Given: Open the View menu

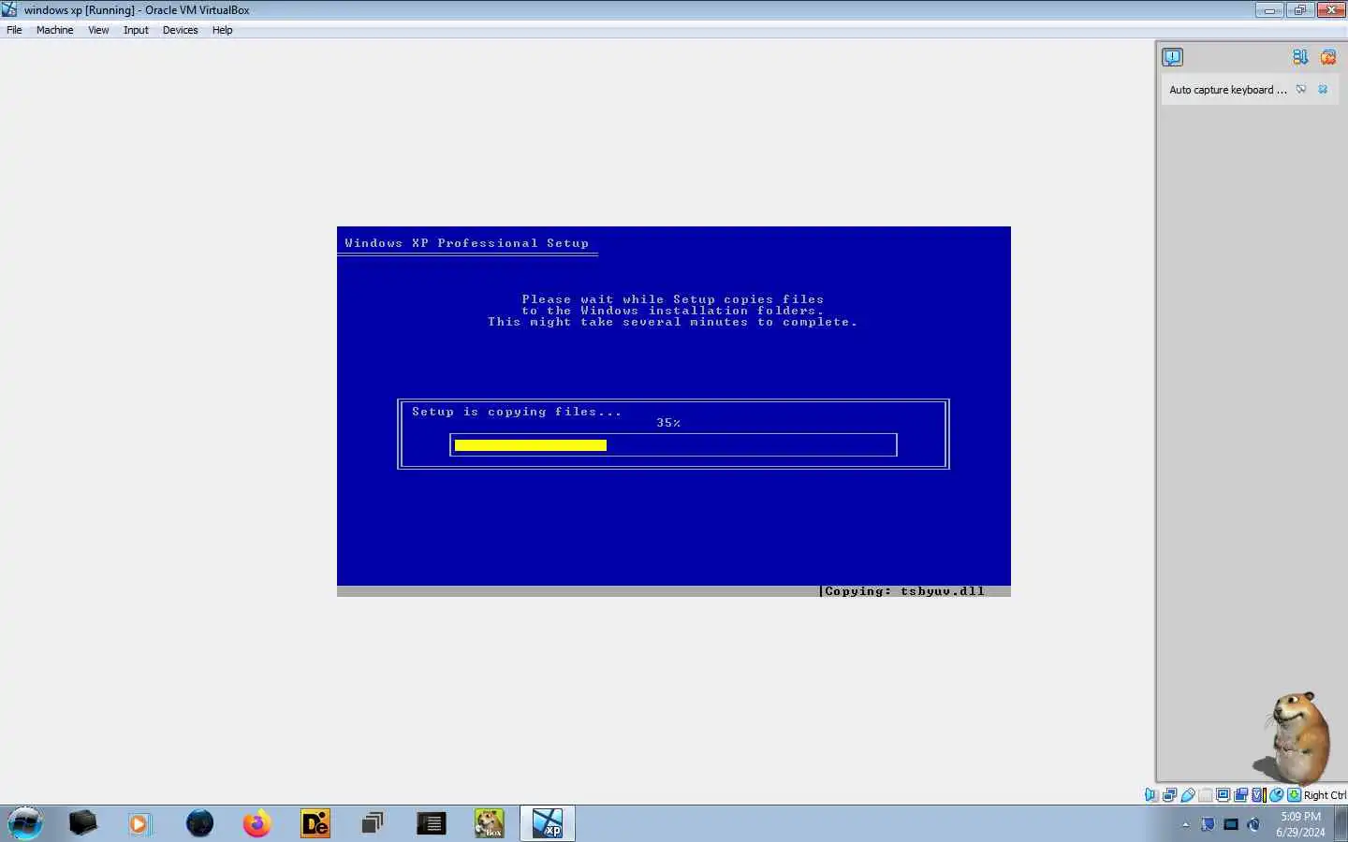Looking at the screenshot, I should coord(98,30).
